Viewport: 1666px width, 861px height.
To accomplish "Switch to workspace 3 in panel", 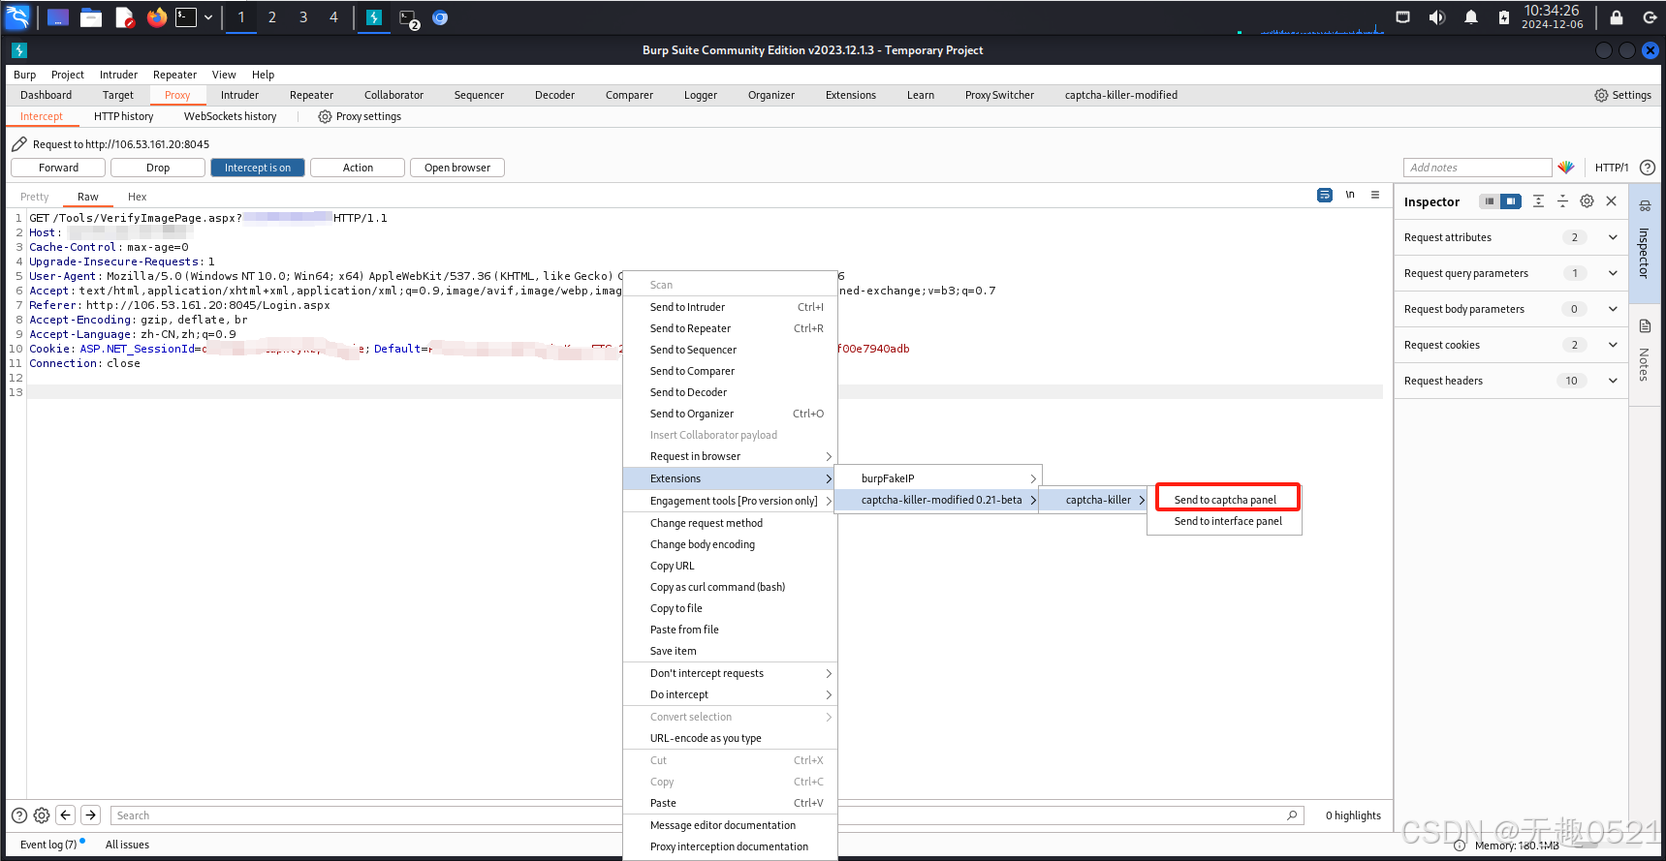I will coord(303,17).
